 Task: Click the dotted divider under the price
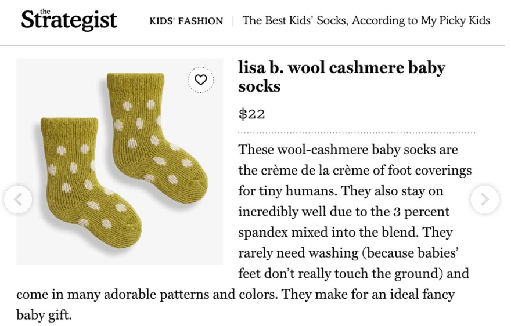357,133
